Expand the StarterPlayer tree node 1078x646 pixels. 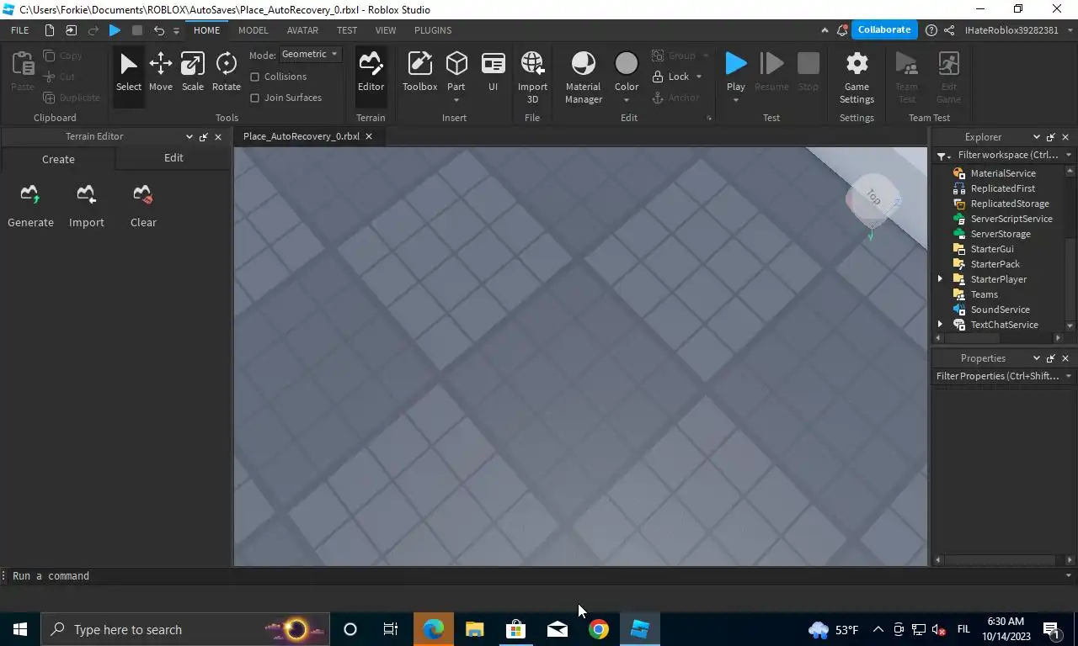tap(940, 279)
